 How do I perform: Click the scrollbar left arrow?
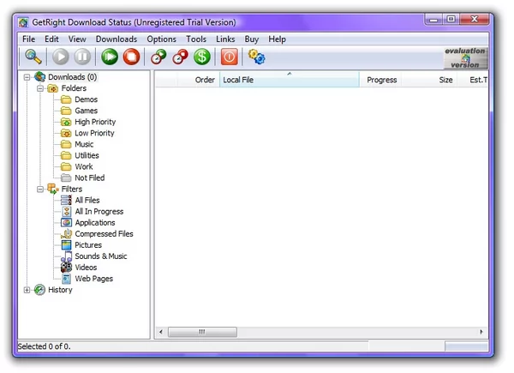161,332
